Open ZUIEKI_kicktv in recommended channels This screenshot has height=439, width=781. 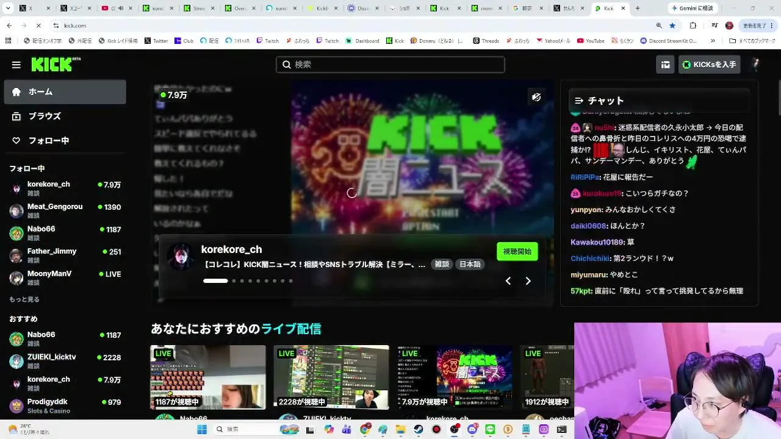[x=65, y=361]
